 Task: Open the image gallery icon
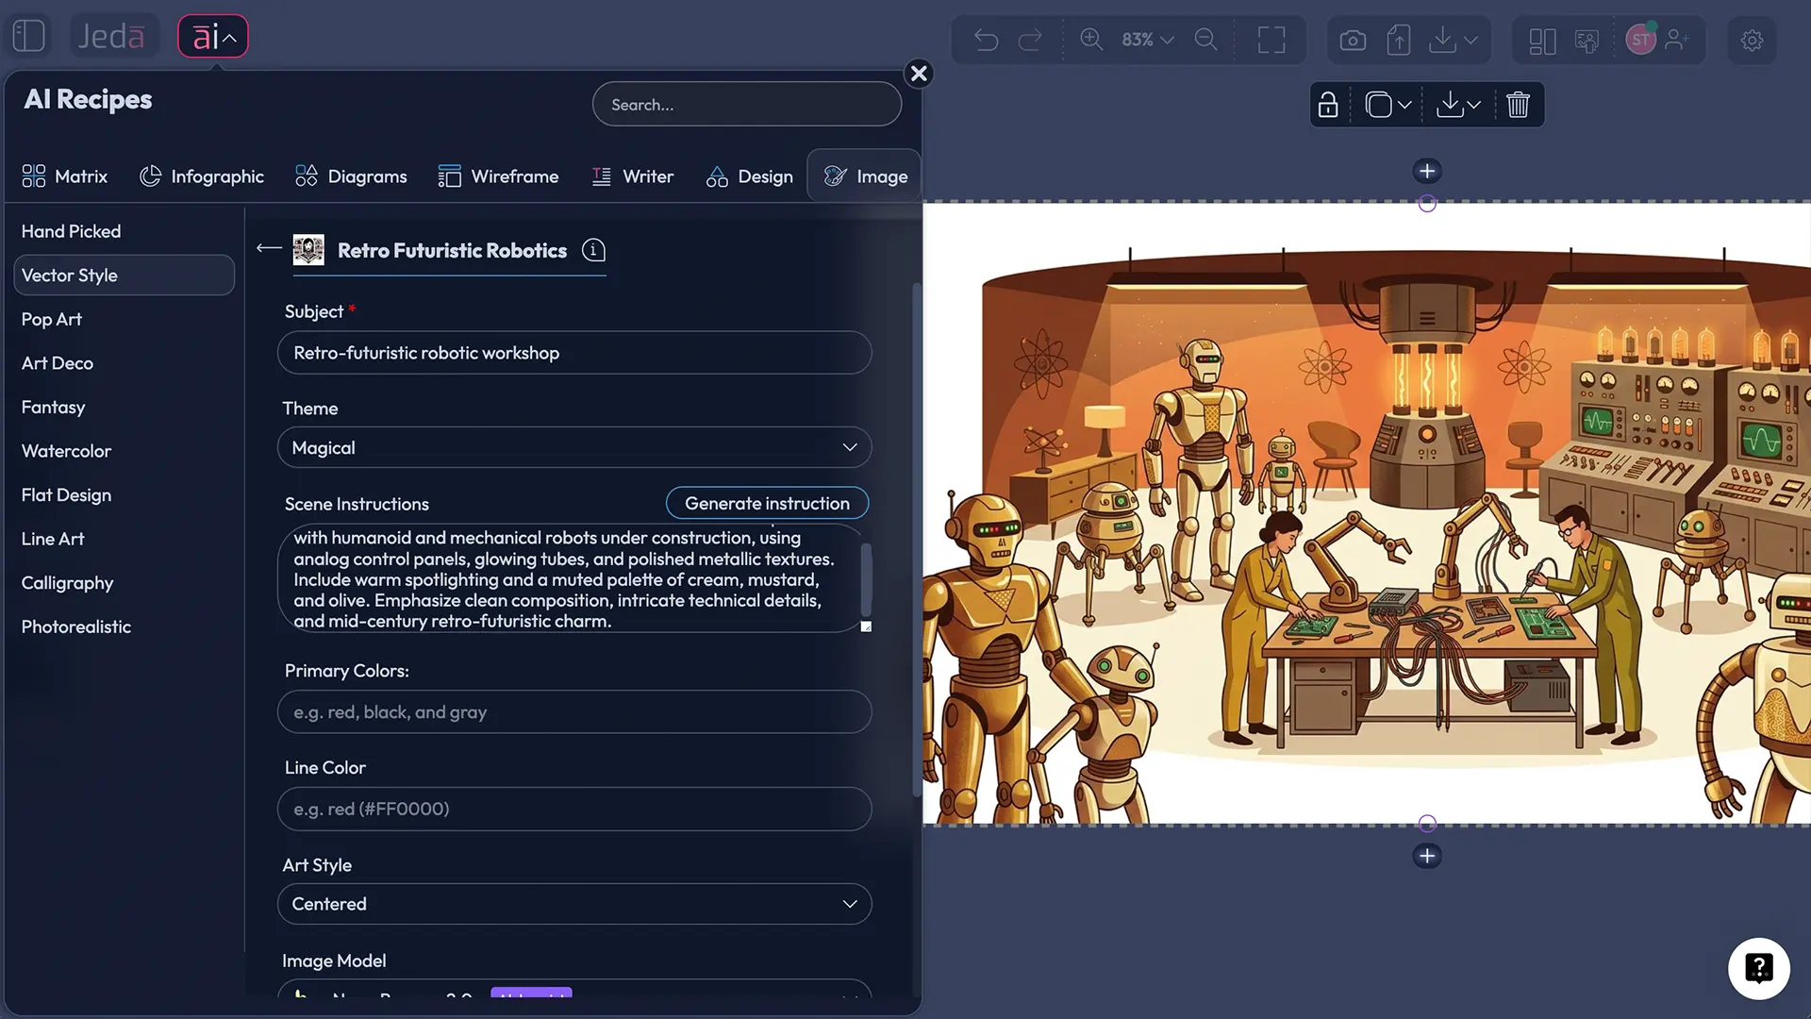1587,41
